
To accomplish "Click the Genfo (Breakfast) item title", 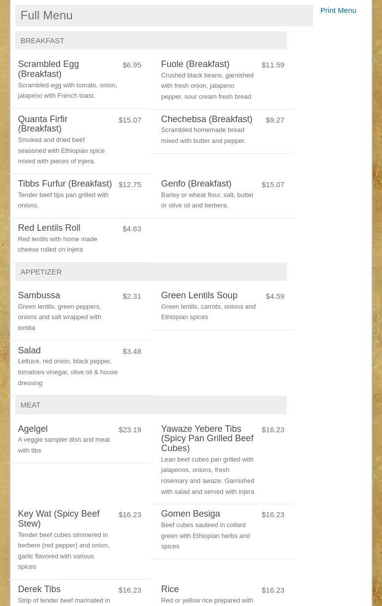I will click(x=196, y=184).
